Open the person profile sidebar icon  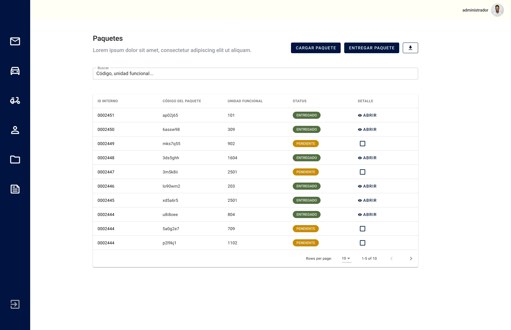pyautogui.click(x=15, y=130)
